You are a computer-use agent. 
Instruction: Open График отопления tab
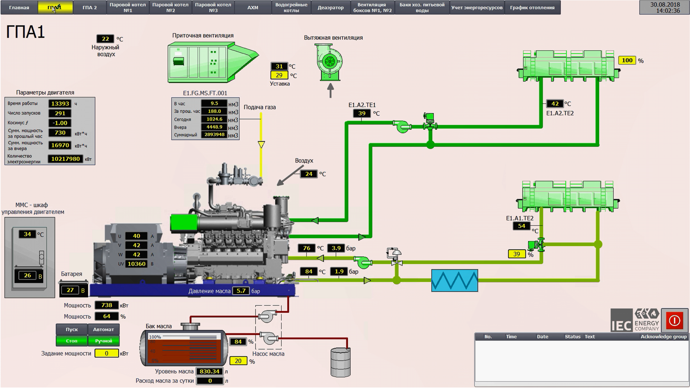coord(532,8)
